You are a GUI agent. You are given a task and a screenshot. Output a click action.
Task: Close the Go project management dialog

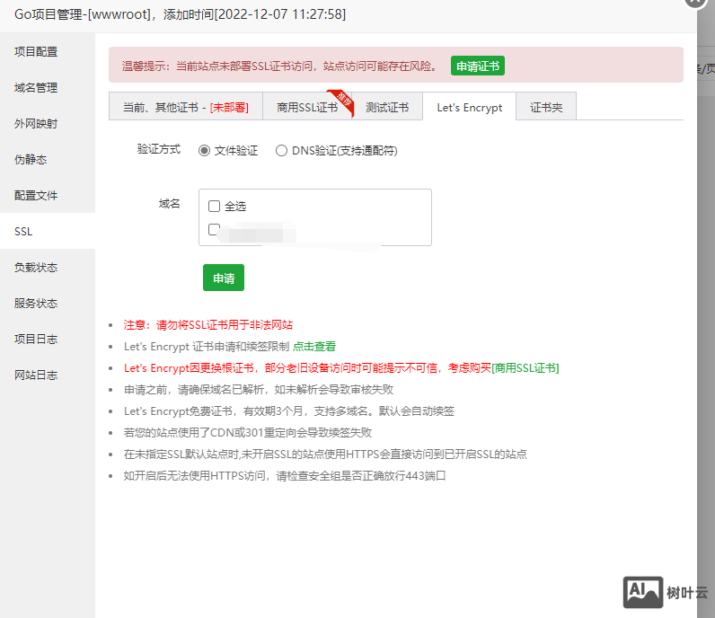(x=696, y=2)
